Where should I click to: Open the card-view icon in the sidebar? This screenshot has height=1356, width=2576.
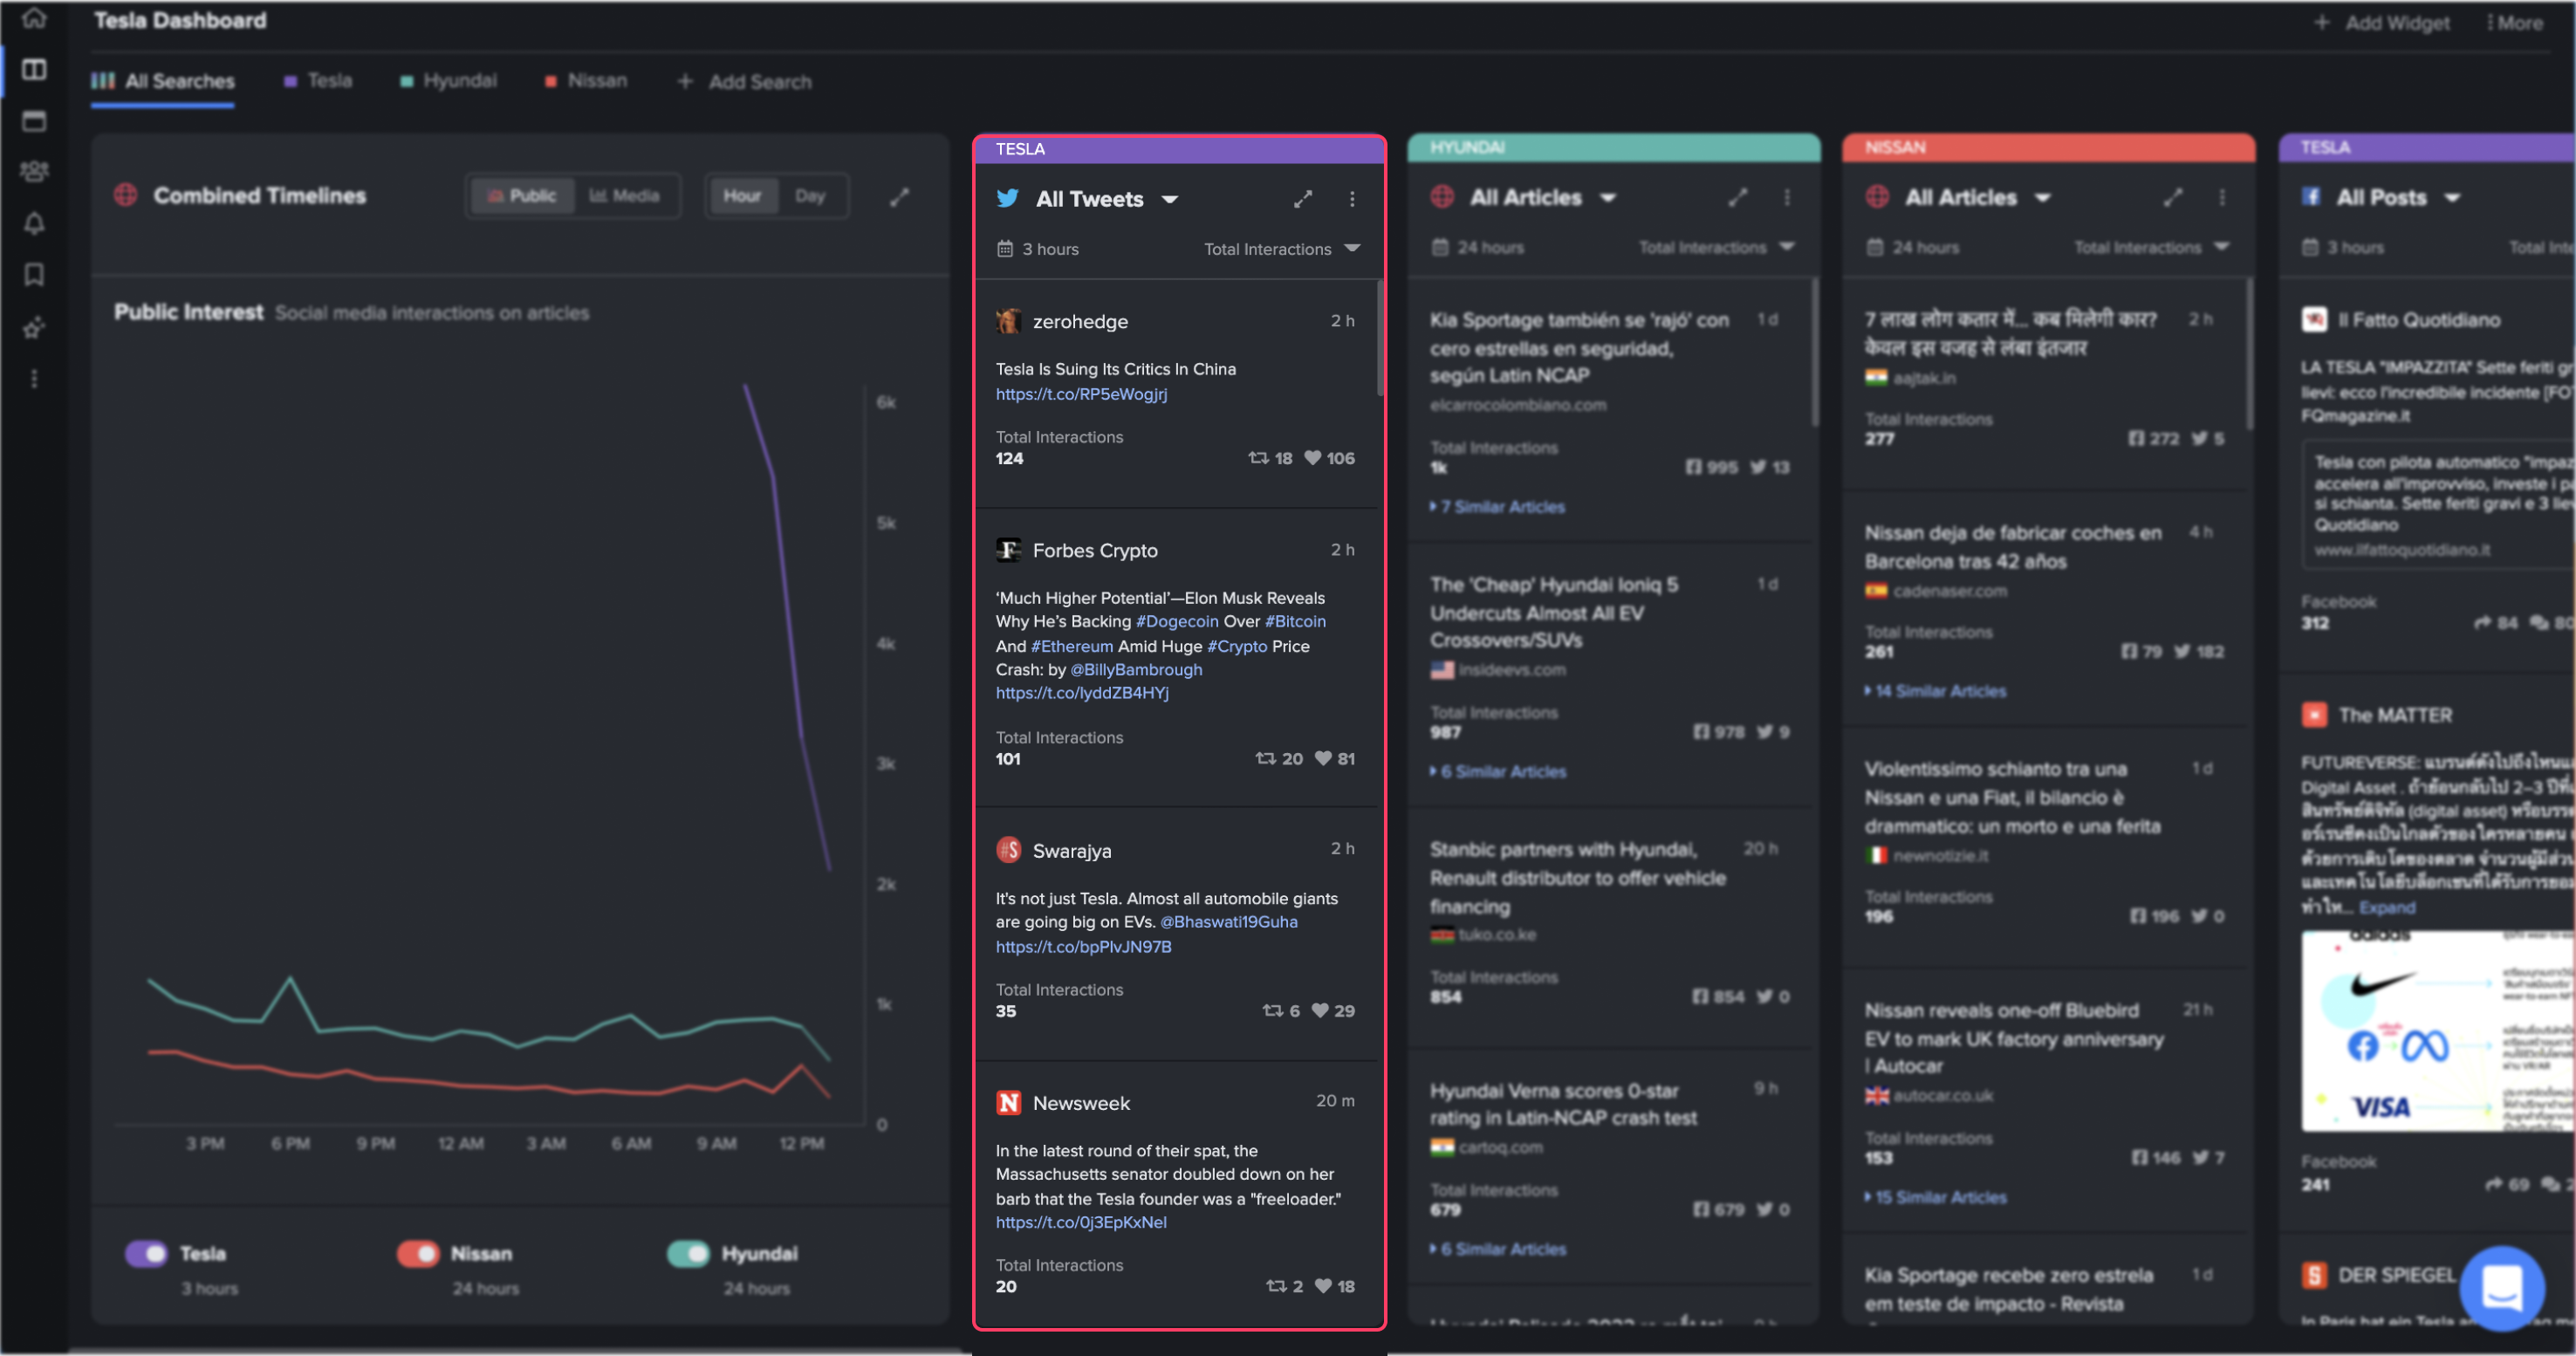pos(34,121)
